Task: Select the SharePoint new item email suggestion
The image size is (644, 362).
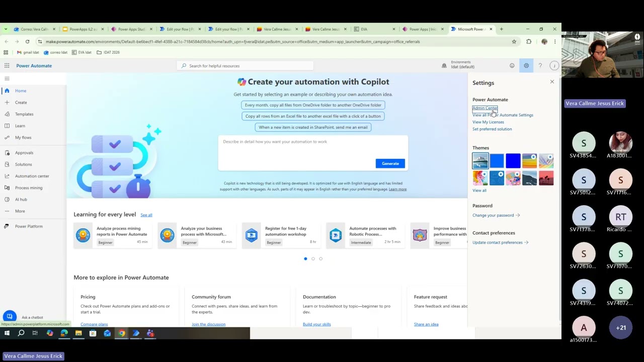Action: pos(313,127)
